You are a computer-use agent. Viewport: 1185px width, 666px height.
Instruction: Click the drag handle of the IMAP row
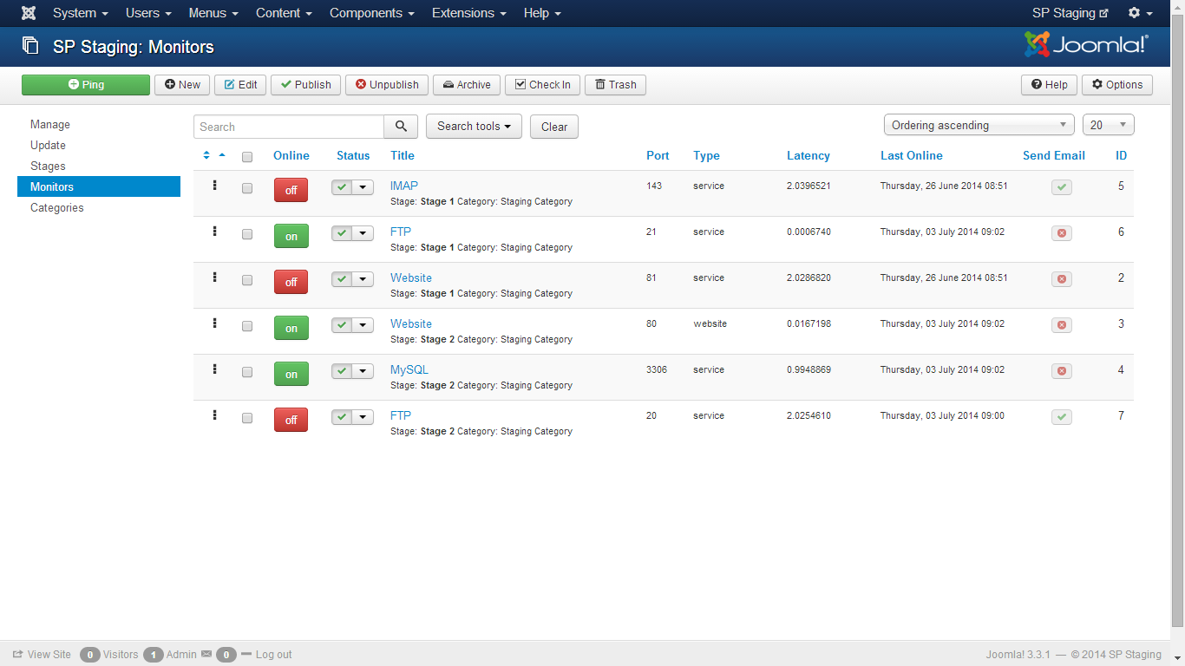(x=214, y=186)
